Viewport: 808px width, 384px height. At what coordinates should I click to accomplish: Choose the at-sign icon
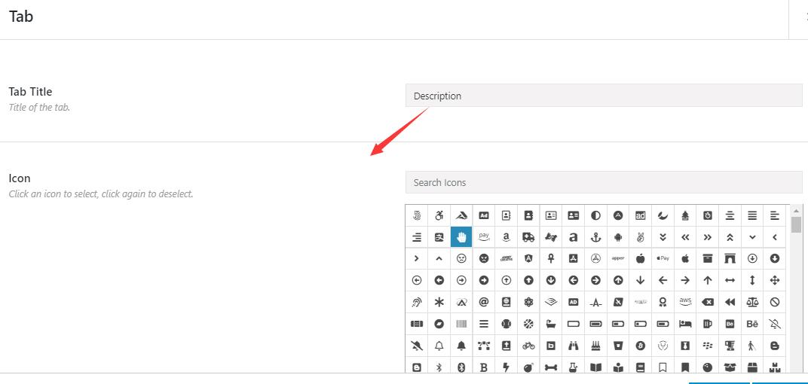tap(484, 302)
